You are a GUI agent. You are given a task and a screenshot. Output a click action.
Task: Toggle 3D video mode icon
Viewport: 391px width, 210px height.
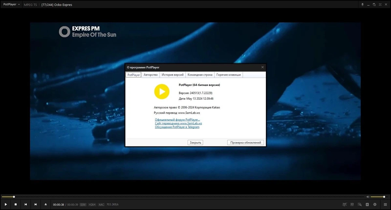click(352, 204)
